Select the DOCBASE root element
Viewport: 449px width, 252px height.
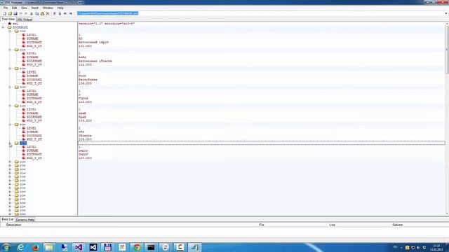(20, 27)
